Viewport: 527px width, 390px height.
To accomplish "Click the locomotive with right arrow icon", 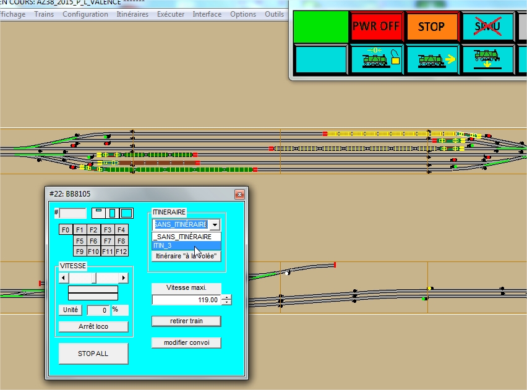I will tap(432, 59).
